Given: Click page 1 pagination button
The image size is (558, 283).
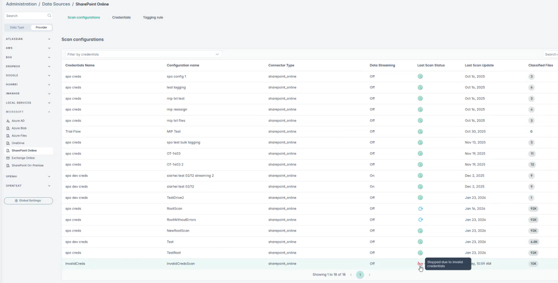Looking at the screenshot, I should (x=360, y=275).
